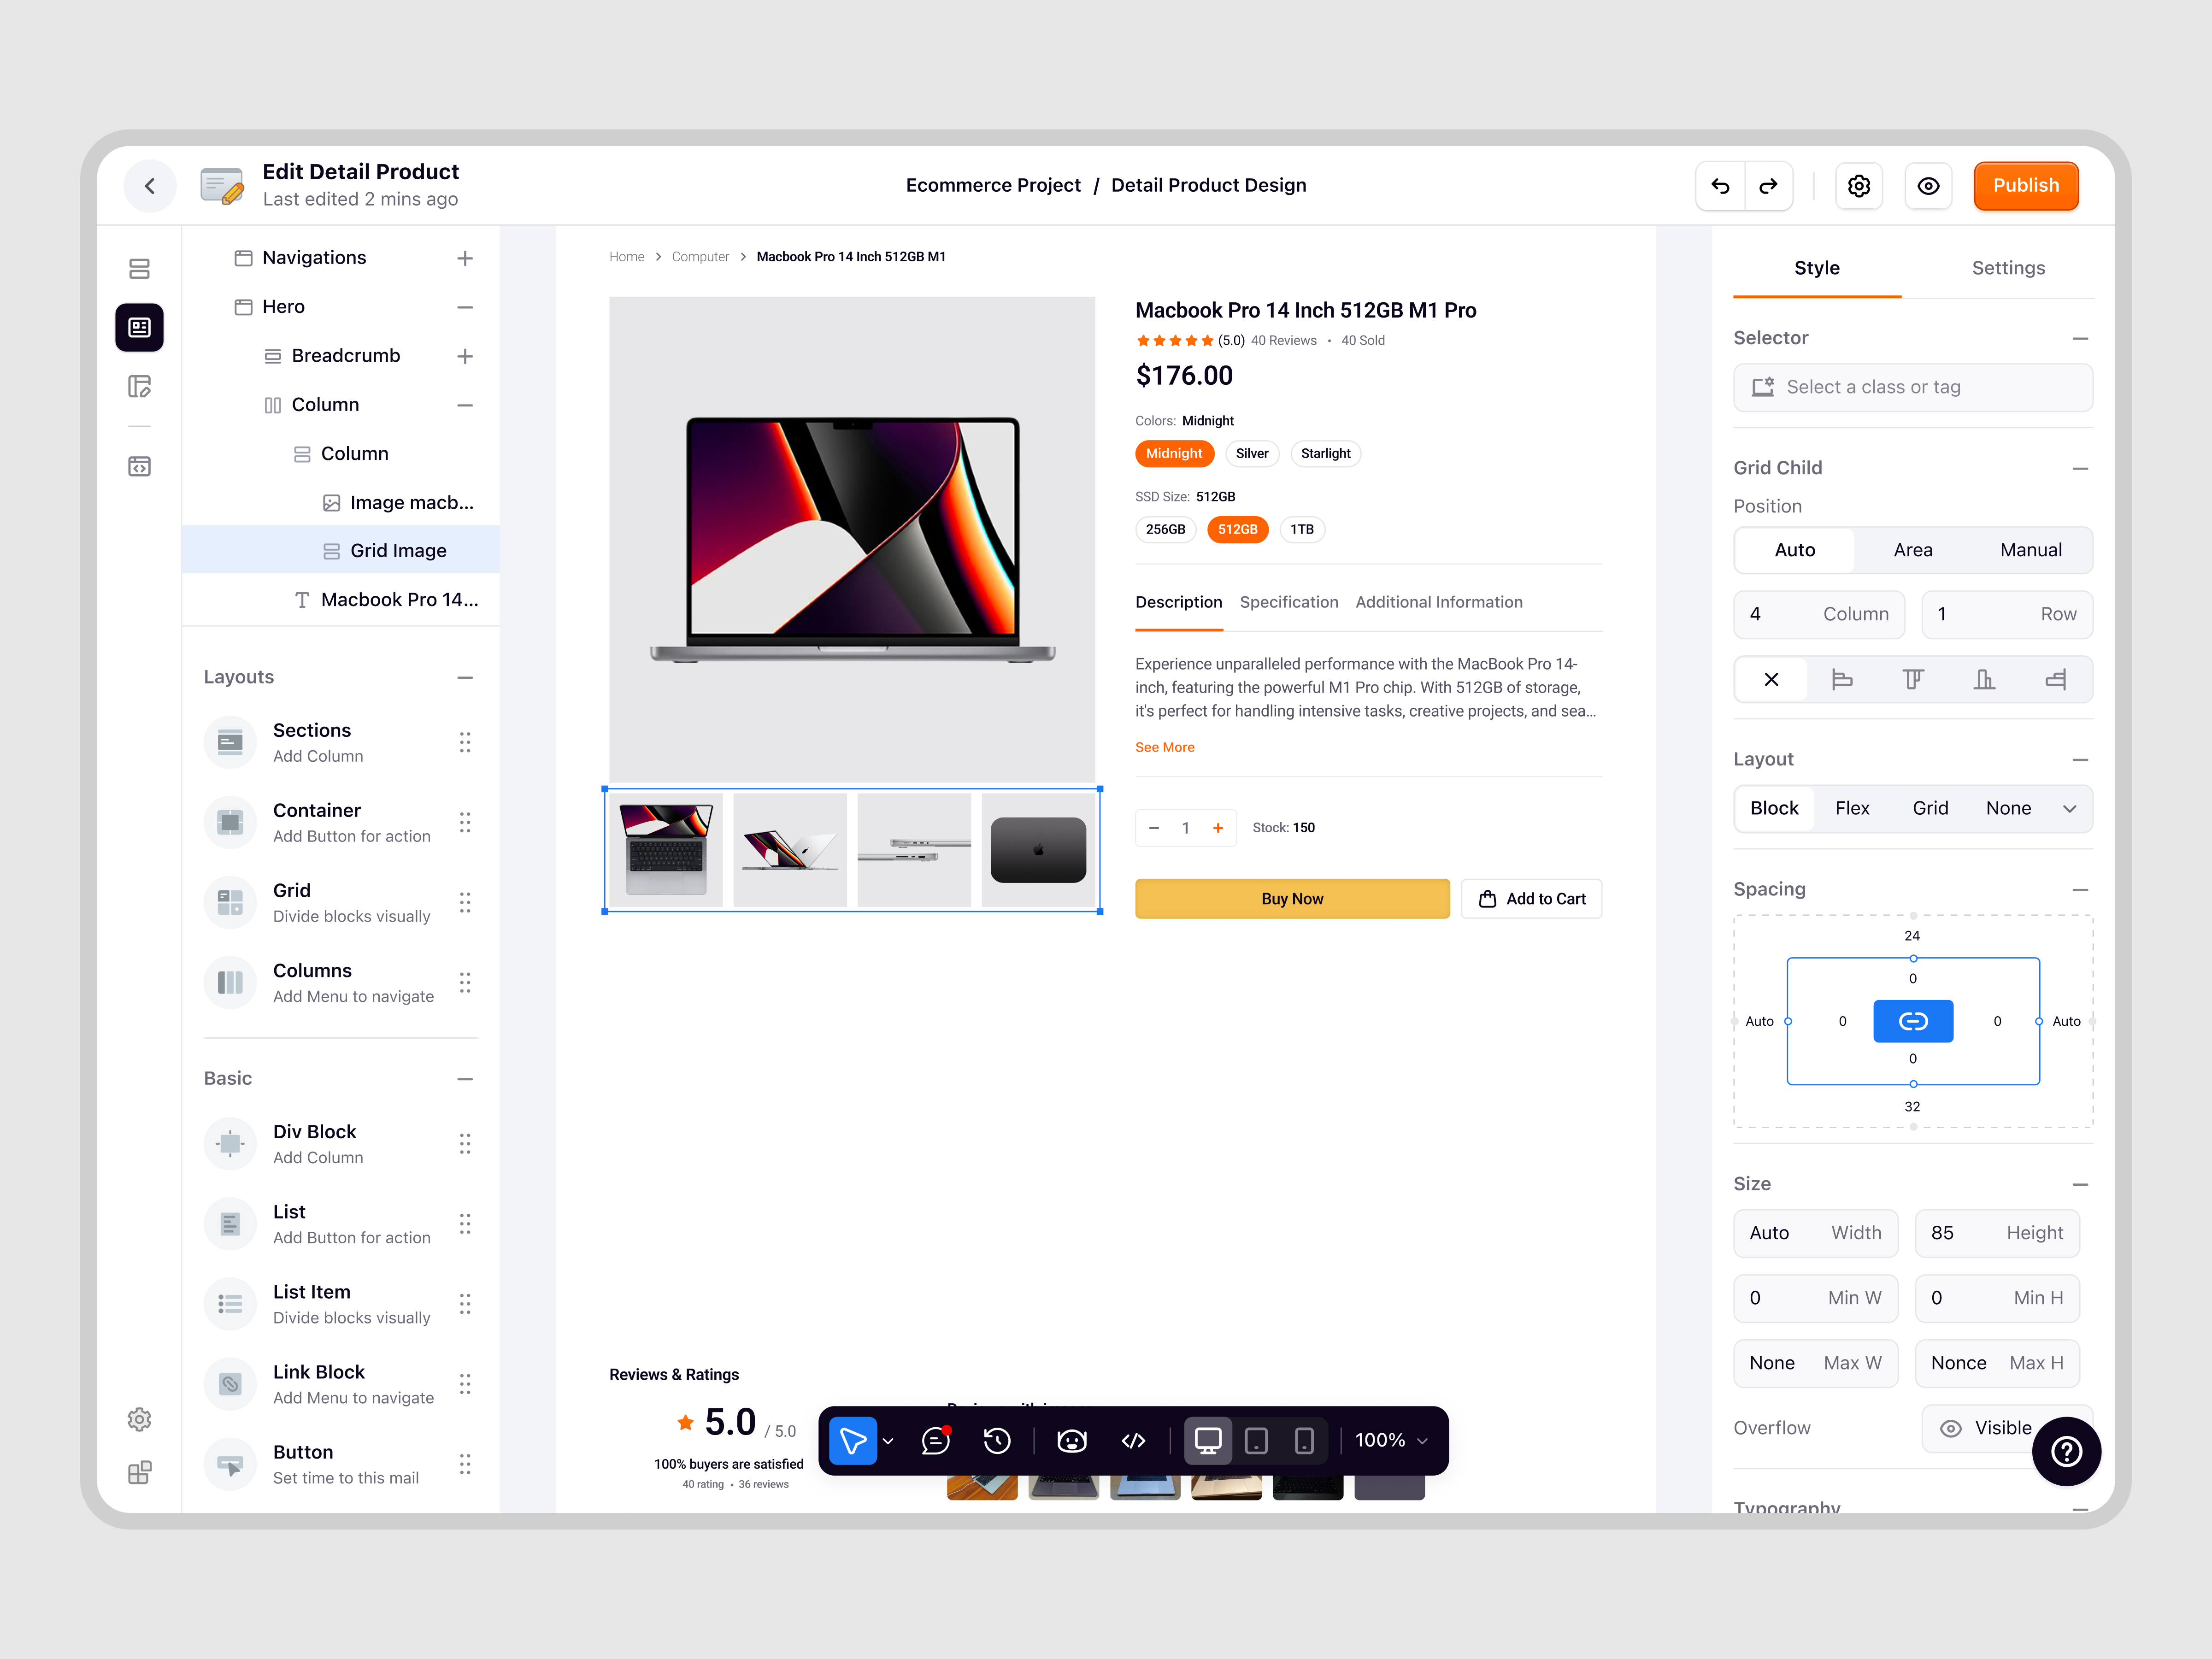Preview the page with the eye icon
Viewport: 2212px width, 1659px height.
[x=1929, y=186]
